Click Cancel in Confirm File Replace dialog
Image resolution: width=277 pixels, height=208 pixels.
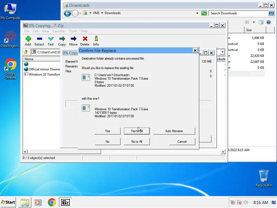[182, 141]
